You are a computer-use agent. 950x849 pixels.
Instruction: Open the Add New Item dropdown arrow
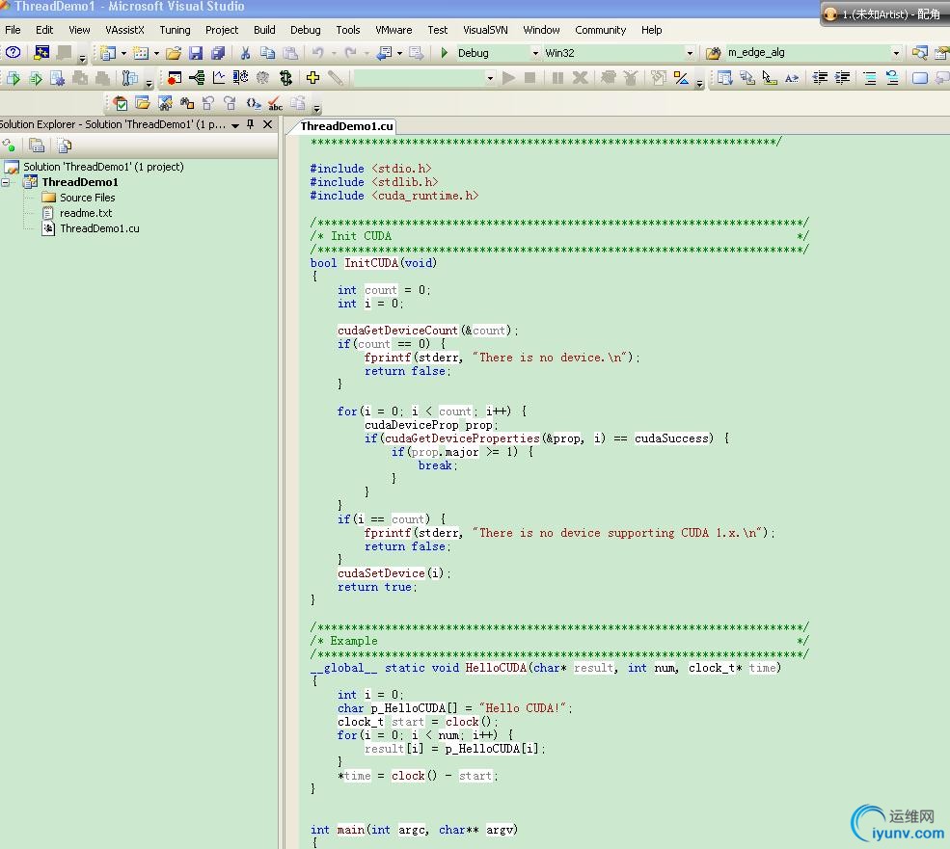tap(156, 53)
